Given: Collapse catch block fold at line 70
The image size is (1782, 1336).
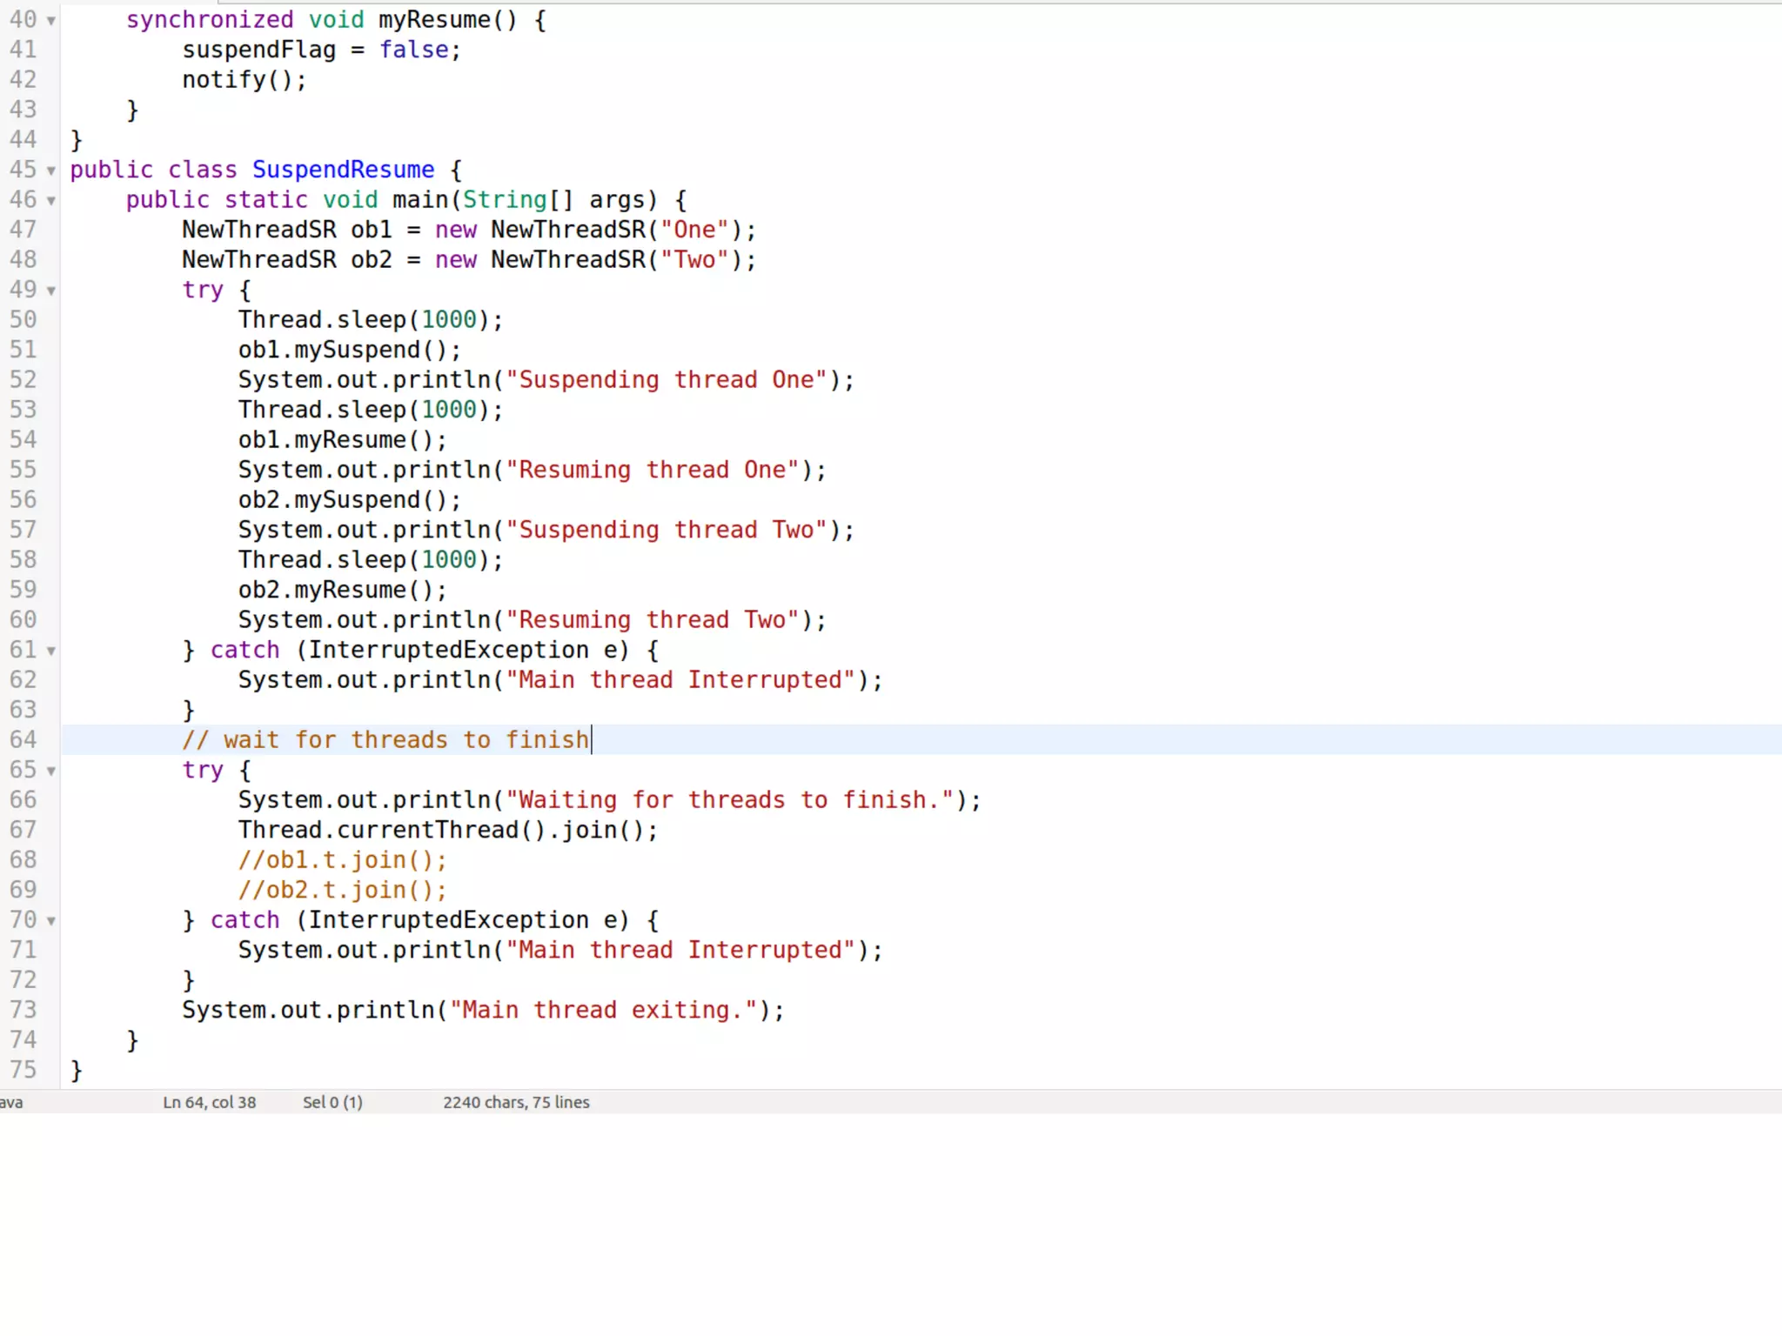Looking at the screenshot, I should tap(51, 921).
